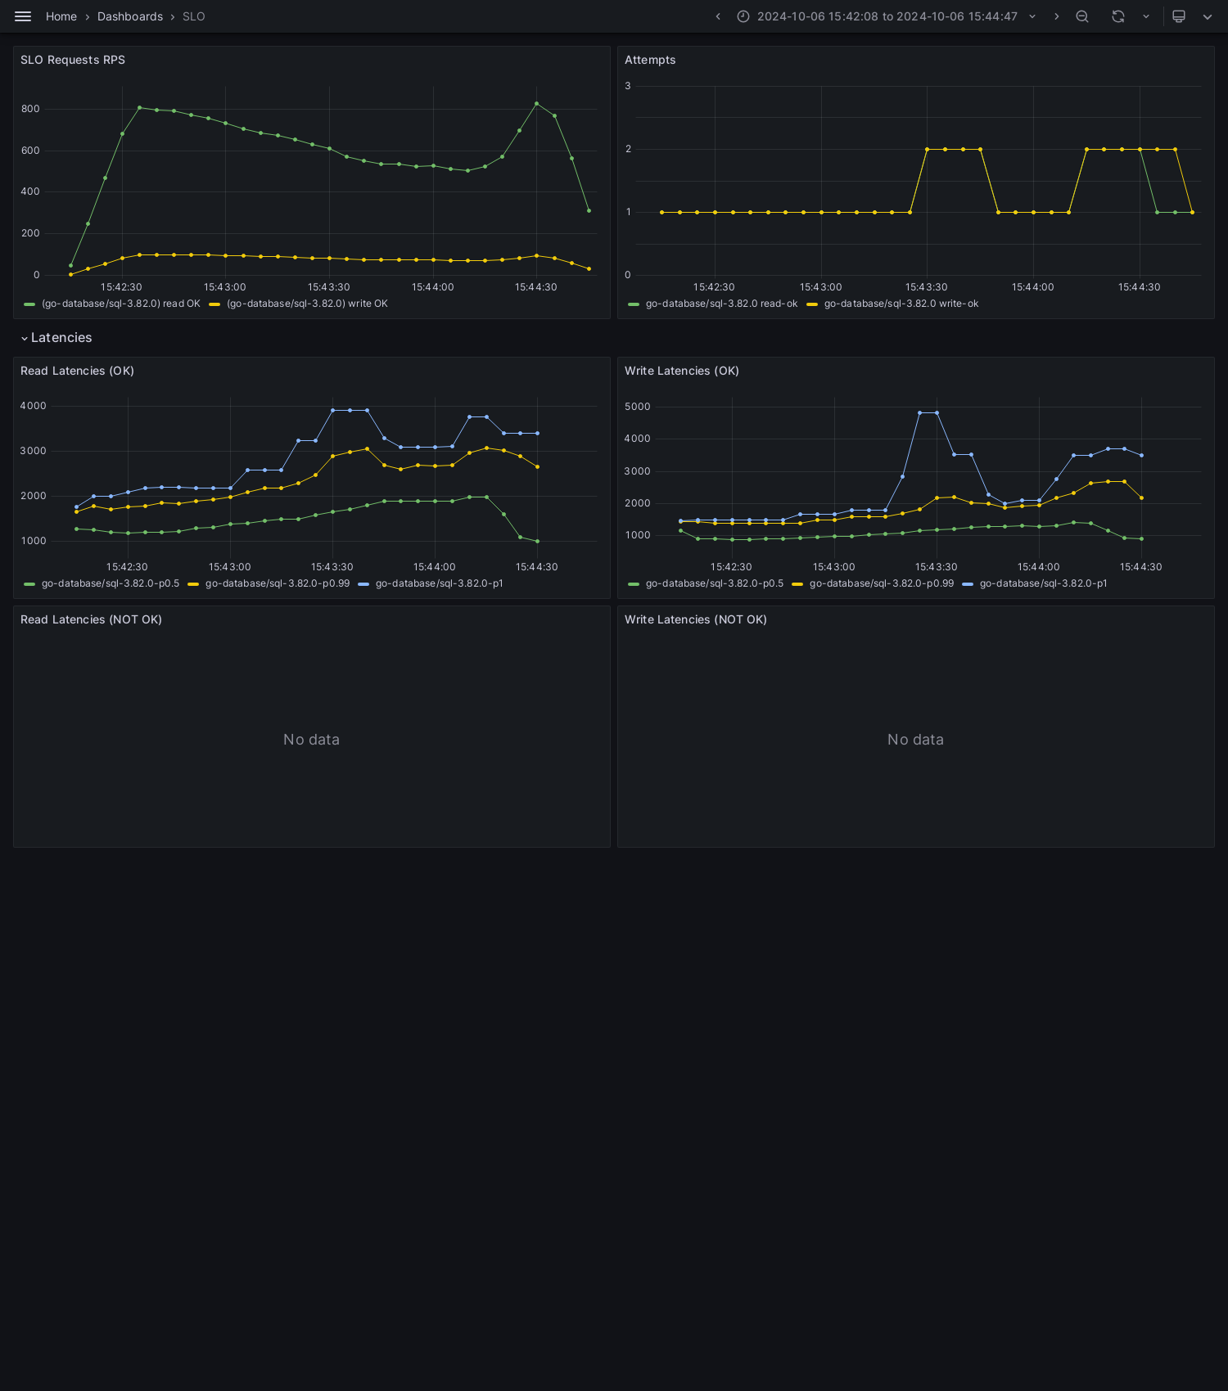Open refresh interval dropdown
The width and height of the screenshot is (1228, 1391).
[x=1146, y=16]
